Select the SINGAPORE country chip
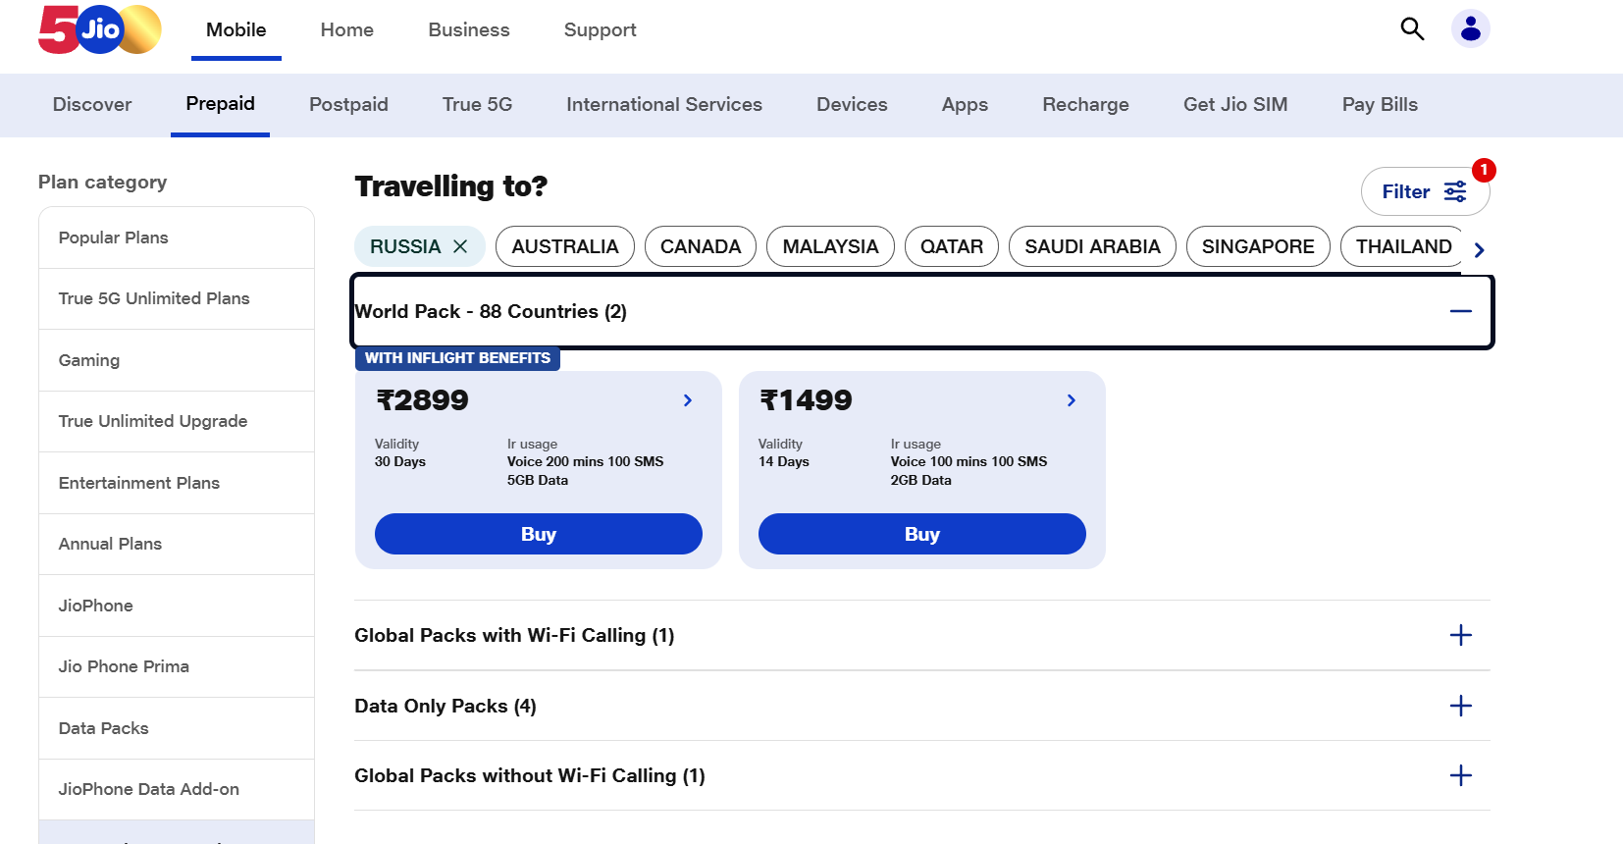The image size is (1623, 844). pos(1257,246)
